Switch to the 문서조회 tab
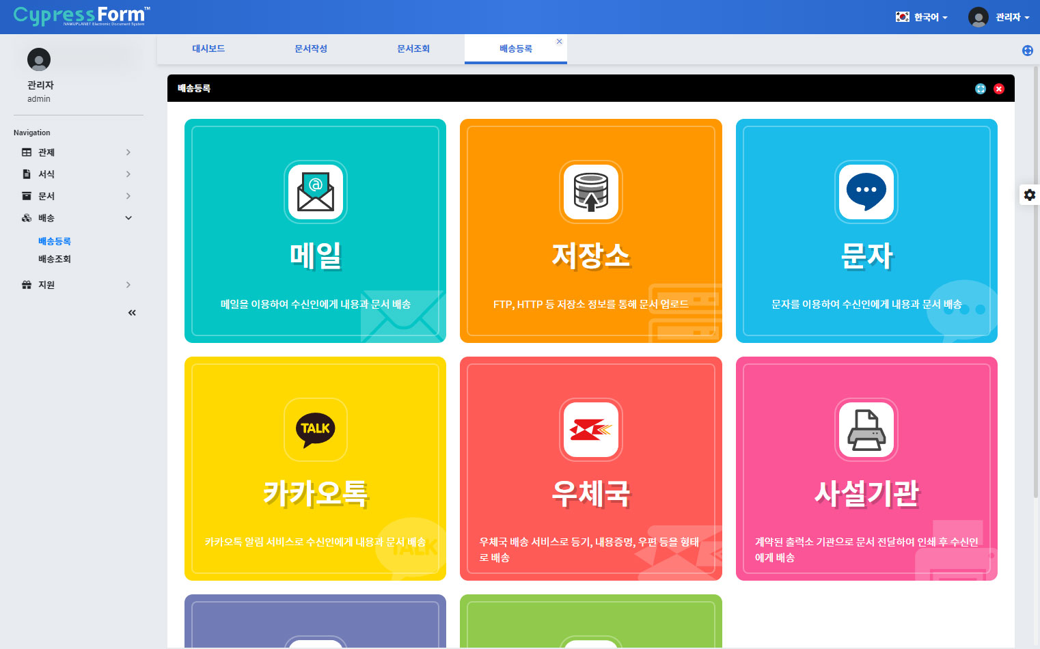This screenshot has height=649, width=1040. pyautogui.click(x=413, y=49)
